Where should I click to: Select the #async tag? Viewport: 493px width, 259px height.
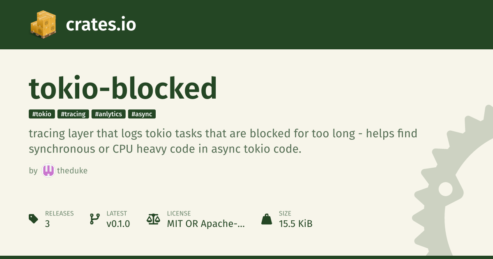click(x=142, y=114)
